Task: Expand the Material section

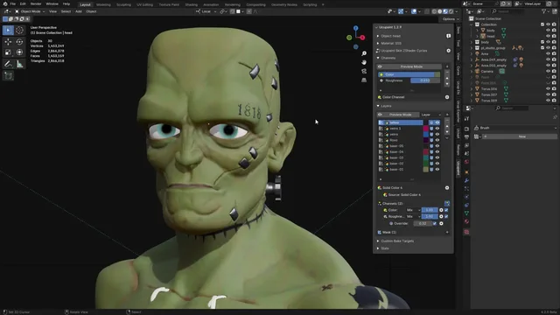Action: tap(378, 43)
